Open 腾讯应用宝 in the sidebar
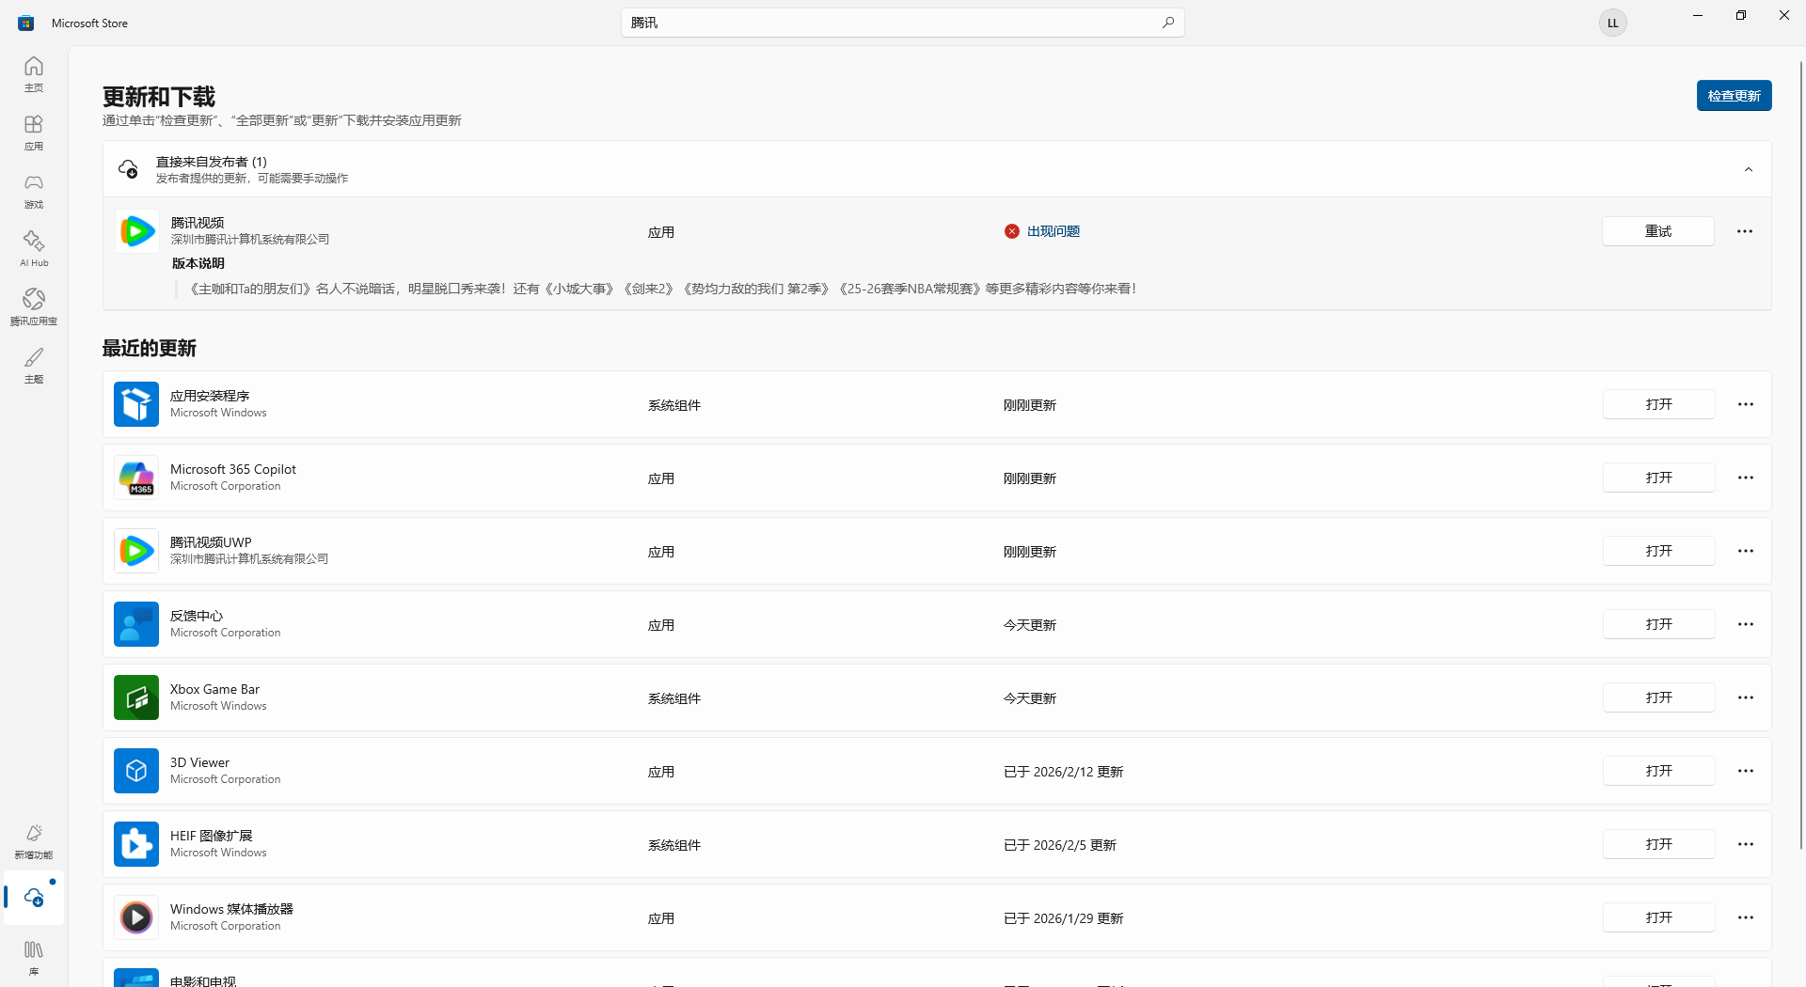 pos(34,306)
